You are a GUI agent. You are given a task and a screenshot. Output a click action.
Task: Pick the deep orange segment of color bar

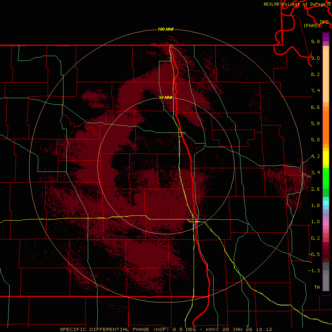(326, 127)
